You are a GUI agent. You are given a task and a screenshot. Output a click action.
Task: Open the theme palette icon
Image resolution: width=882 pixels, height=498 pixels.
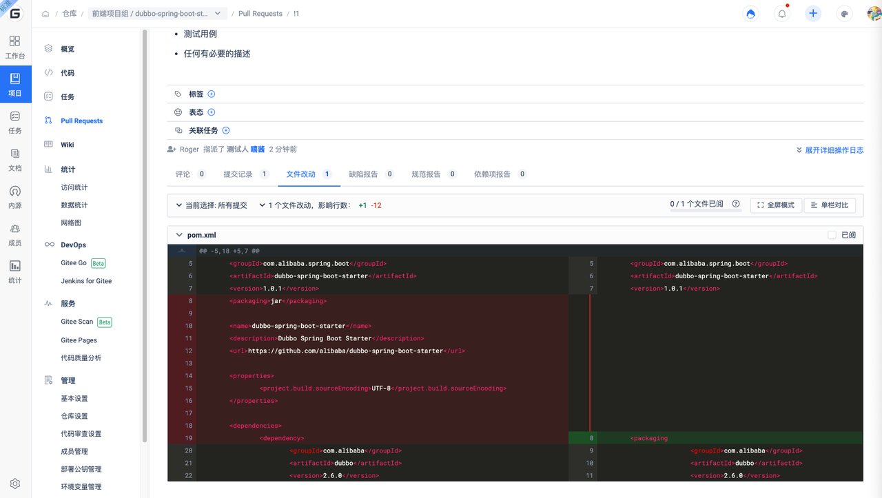click(x=845, y=14)
